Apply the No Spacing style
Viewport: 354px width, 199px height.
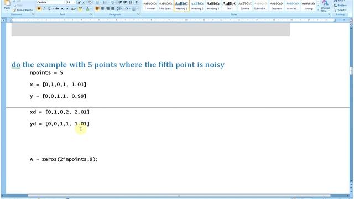coord(165,6)
